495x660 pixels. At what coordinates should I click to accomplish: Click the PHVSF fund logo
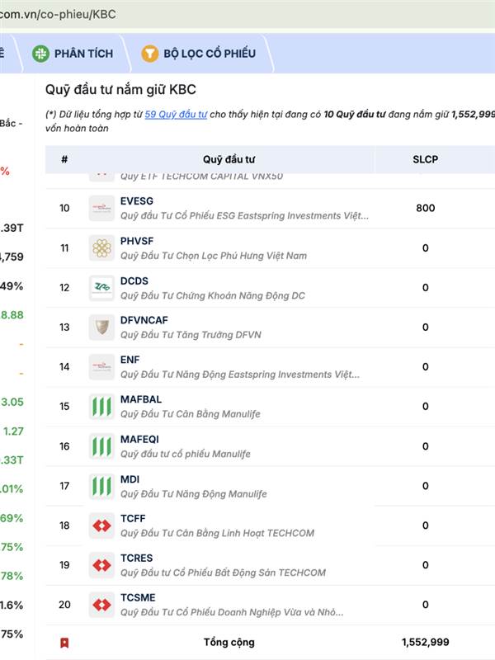click(x=101, y=247)
